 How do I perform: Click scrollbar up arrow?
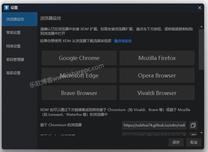[x=201, y=27]
